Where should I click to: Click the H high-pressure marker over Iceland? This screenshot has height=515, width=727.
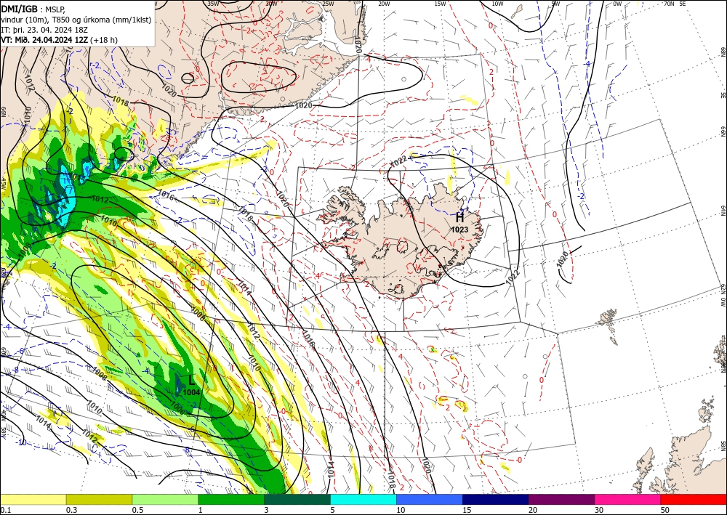(459, 217)
